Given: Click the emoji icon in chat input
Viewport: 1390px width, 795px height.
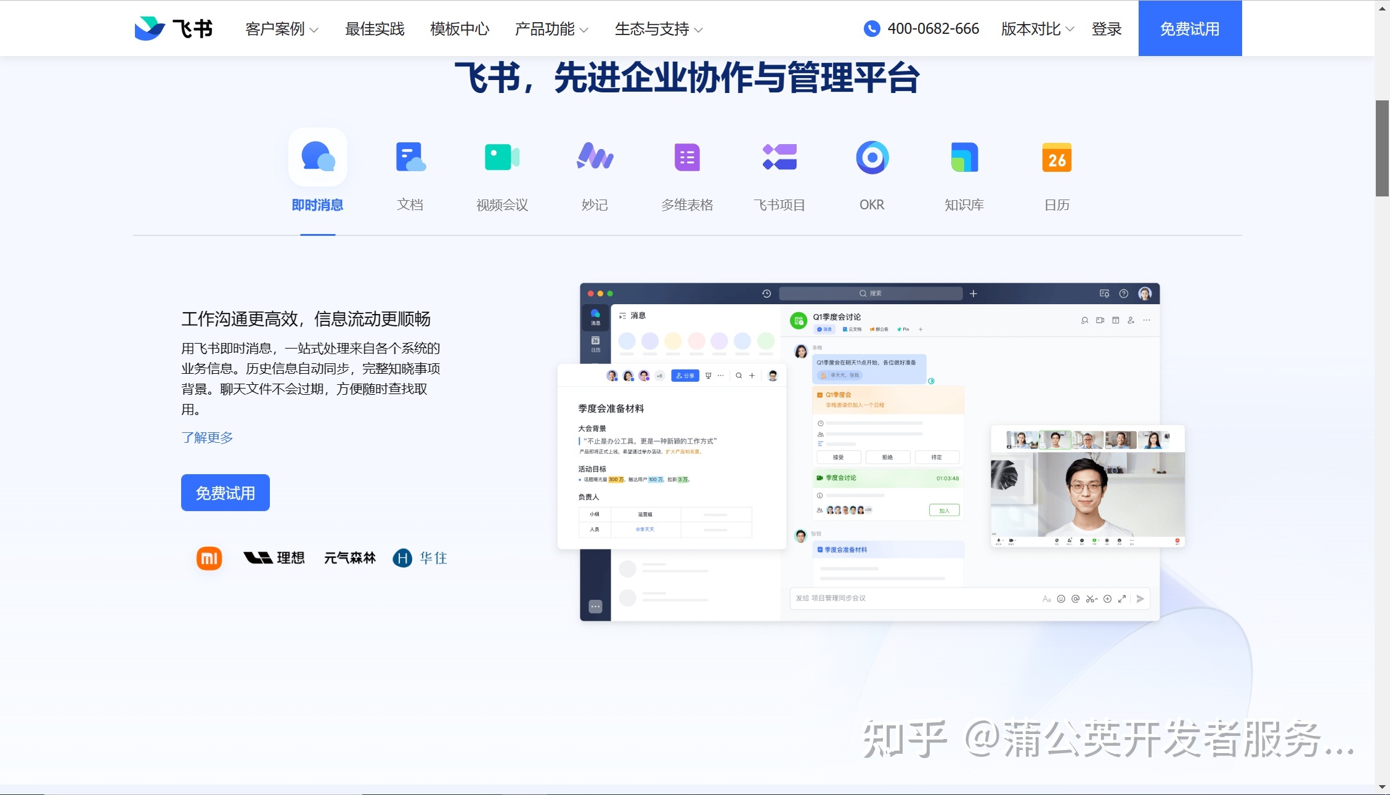Looking at the screenshot, I should pyautogui.click(x=1061, y=599).
